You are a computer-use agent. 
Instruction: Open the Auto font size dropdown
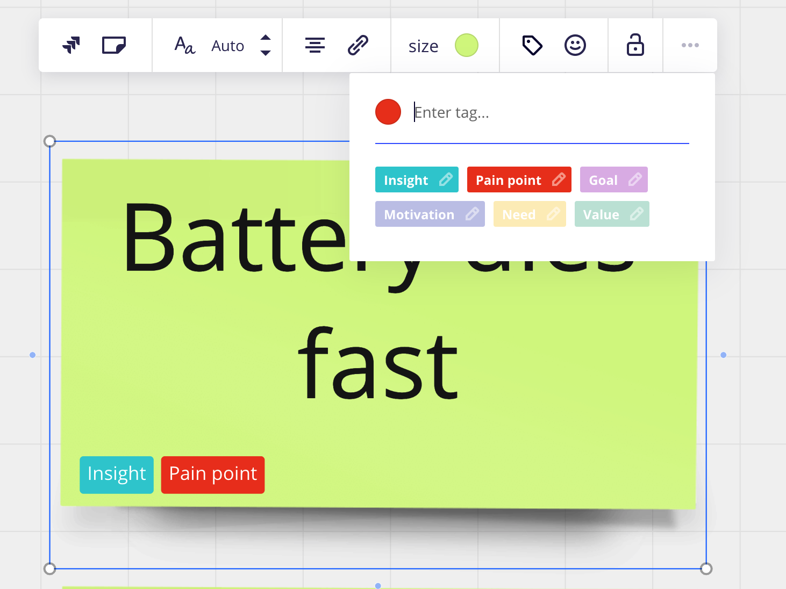[x=228, y=46]
